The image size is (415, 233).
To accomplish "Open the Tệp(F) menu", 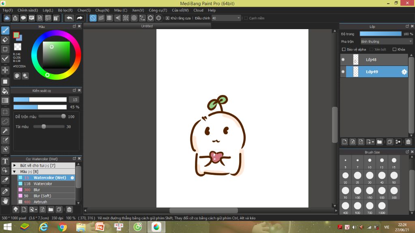I will [x=8, y=10].
